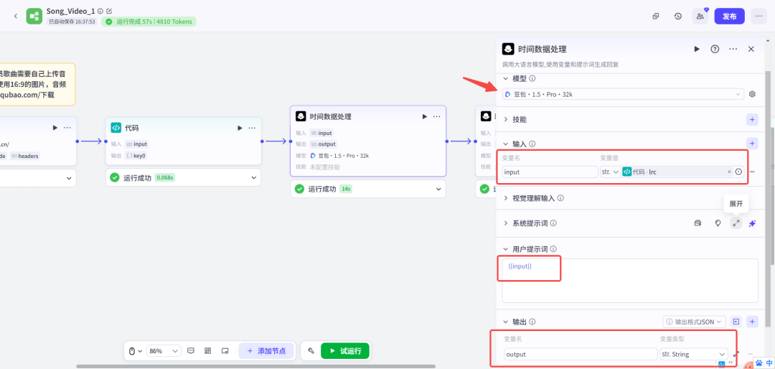Collapse the 模型 section

[x=506, y=78]
